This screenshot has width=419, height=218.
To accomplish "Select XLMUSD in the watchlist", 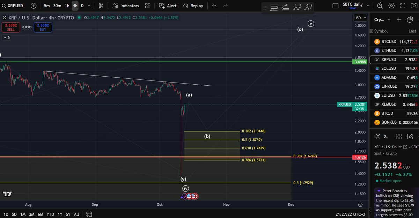I will point(395,104).
